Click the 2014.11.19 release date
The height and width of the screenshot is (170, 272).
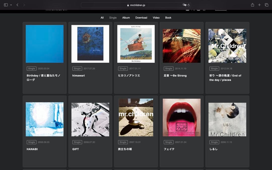181,69
